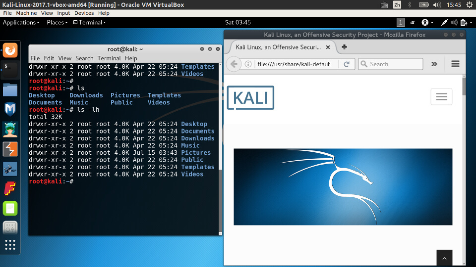Click the KALI logo link
This screenshot has width=476, height=267.
(250, 97)
